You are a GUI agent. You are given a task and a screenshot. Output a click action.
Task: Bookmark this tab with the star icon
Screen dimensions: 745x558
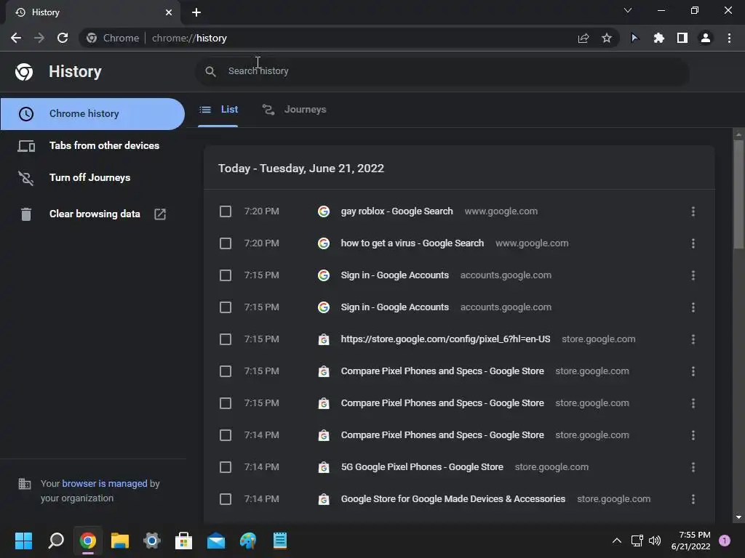click(x=606, y=38)
